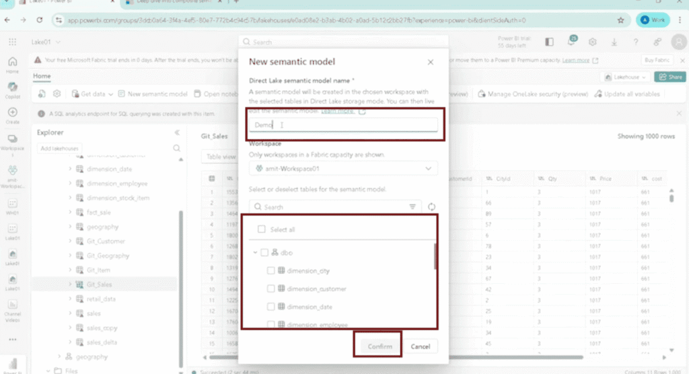689x374 pixels.
Task: Open the more options ellipsis in sidebar
Action: pos(12,339)
